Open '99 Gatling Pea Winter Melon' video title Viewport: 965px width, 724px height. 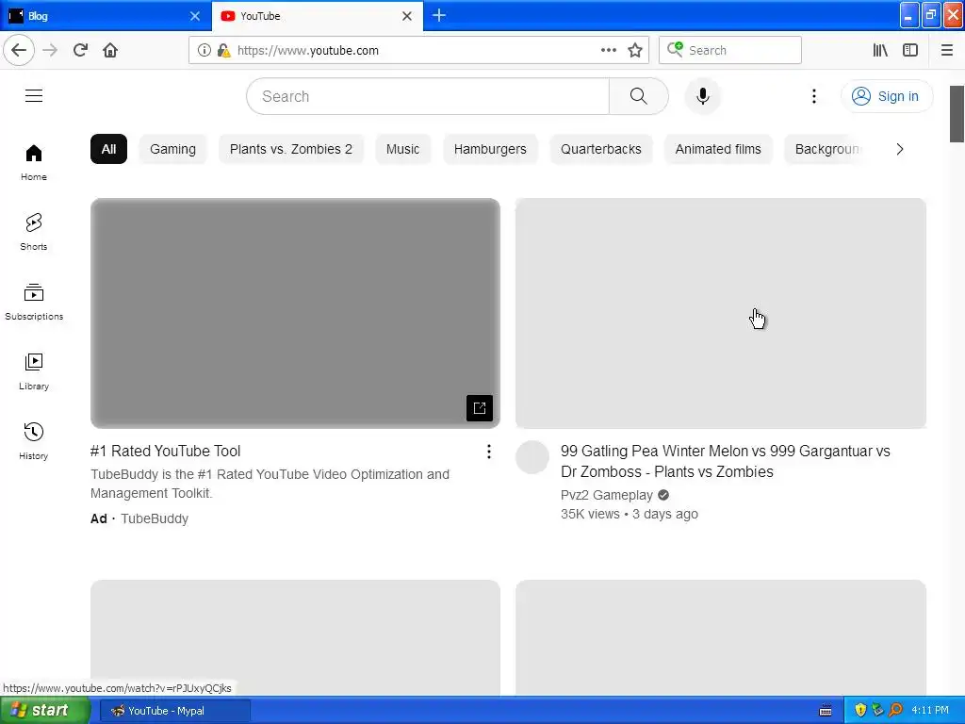tap(725, 461)
